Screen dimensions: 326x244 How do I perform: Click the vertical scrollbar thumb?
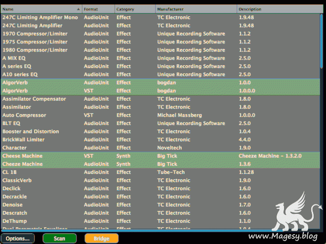[322, 41]
